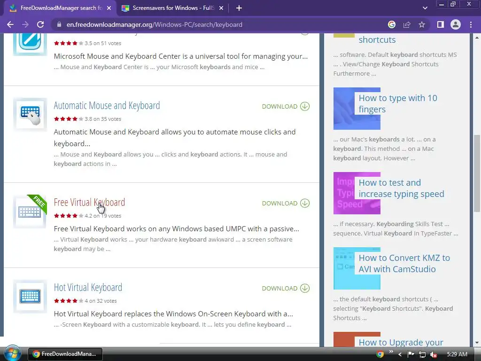
Task: Open network tray icon
Action: [x=422, y=354]
